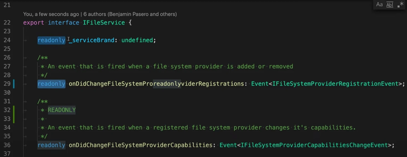The image size is (407, 157).
Task: Click line number 36 in the gutter
Action: (x=7, y=145)
